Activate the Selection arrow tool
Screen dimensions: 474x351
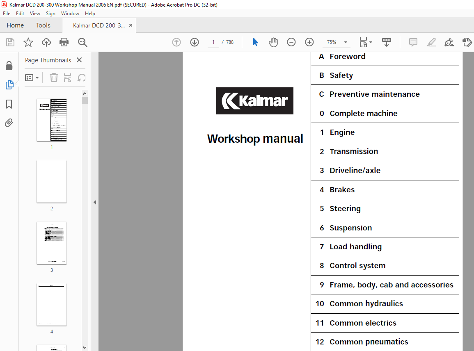coord(255,42)
